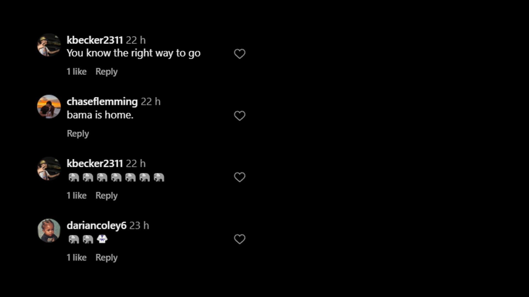This screenshot has width=529, height=297.
Task: Reply to chaseflemming's 'bama is home.' comment
Action: click(x=78, y=134)
